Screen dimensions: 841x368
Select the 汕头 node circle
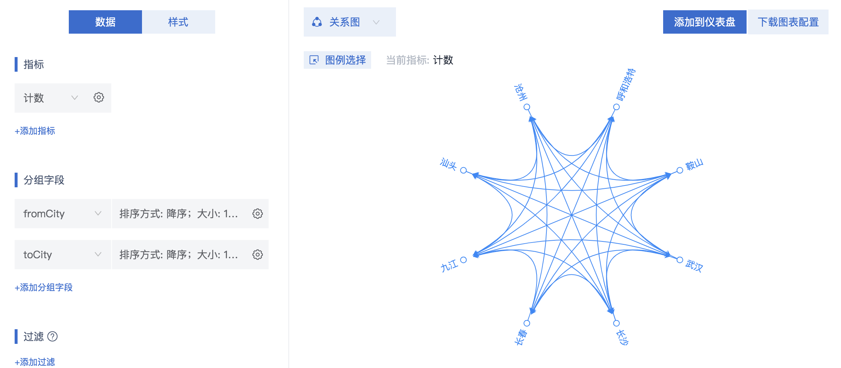[x=463, y=170]
